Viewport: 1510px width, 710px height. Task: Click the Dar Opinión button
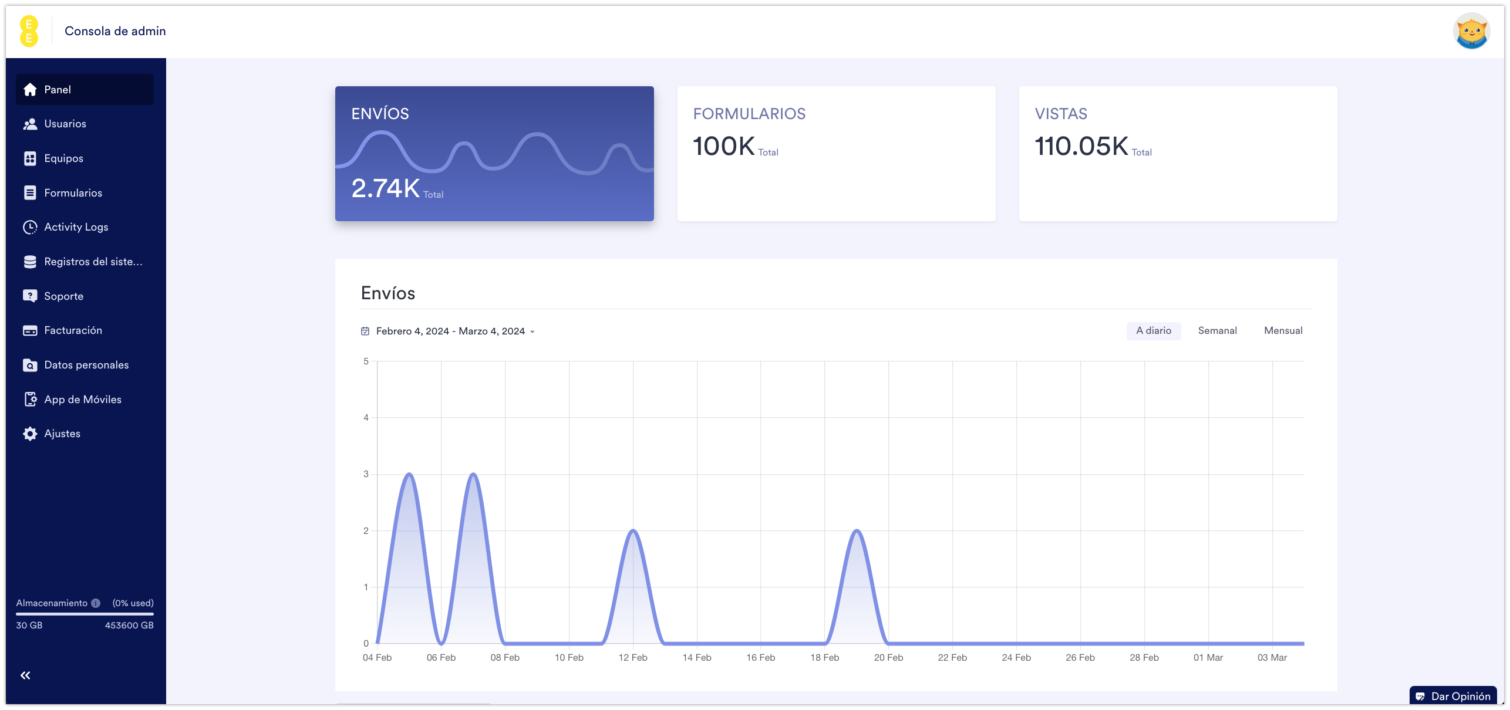tap(1454, 697)
